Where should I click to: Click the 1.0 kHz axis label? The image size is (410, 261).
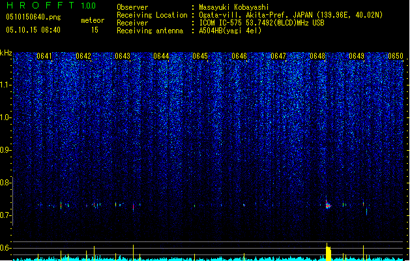pyautogui.click(x=5, y=117)
